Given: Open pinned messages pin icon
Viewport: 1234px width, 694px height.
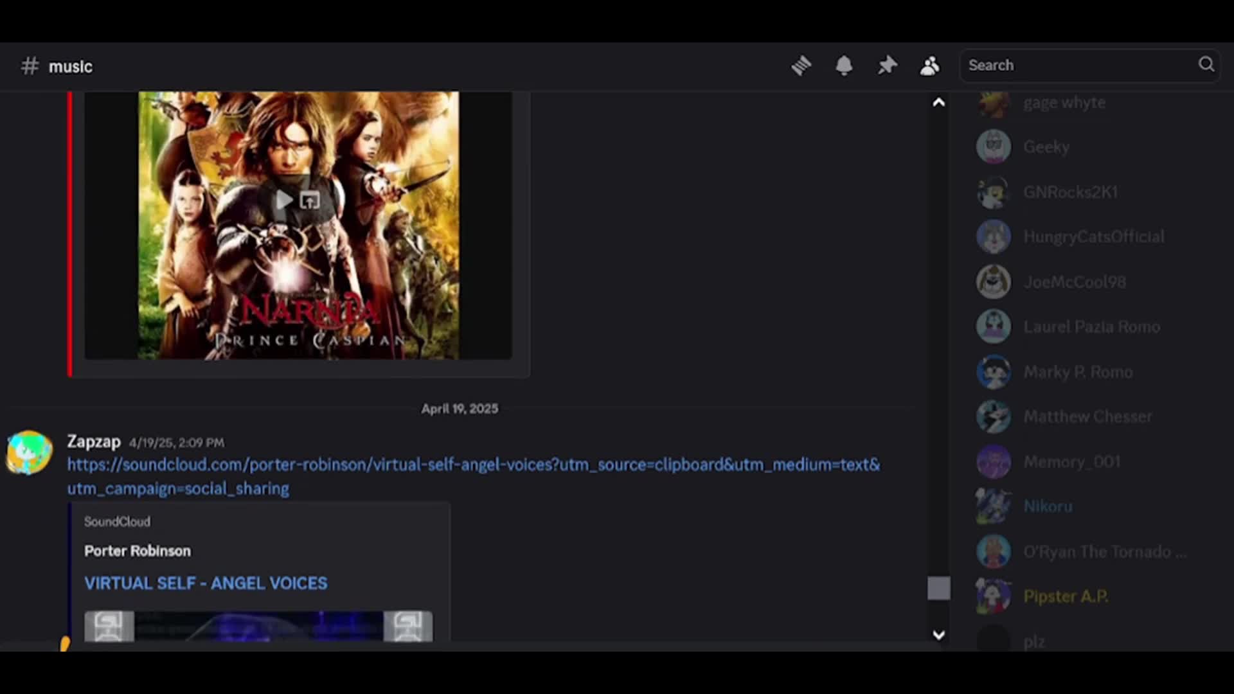Looking at the screenshot, I should 887,66.
